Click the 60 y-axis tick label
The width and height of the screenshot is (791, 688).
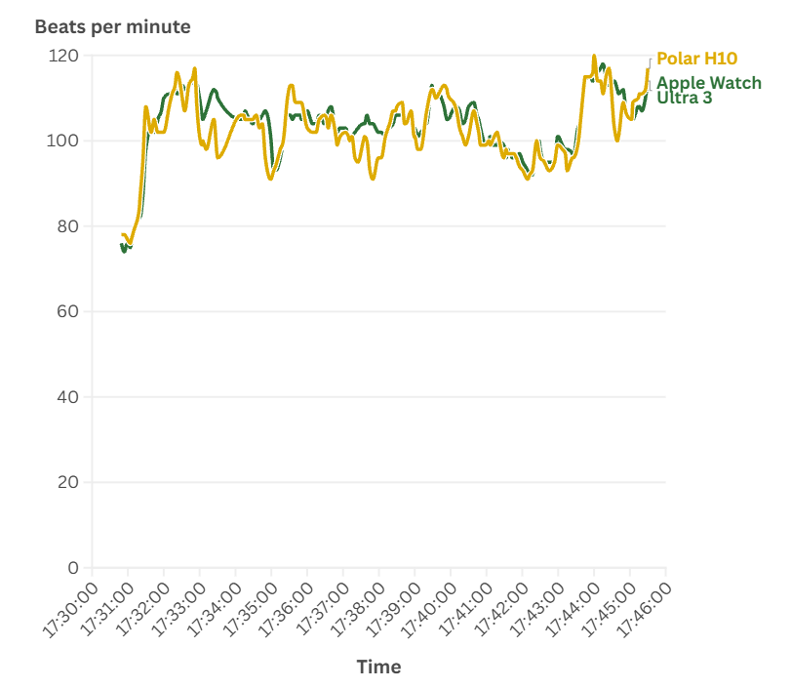tap(67, 312)
